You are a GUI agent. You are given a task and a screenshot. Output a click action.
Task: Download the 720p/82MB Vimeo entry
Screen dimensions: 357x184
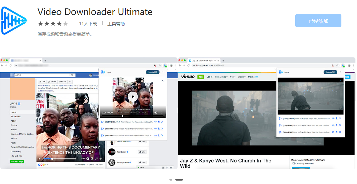[x=336, y=125]
